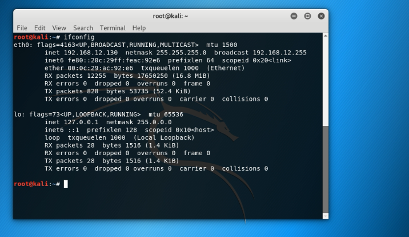409x237 pixels.
Task: Open the File menu
Action: [x=22, y=28]
